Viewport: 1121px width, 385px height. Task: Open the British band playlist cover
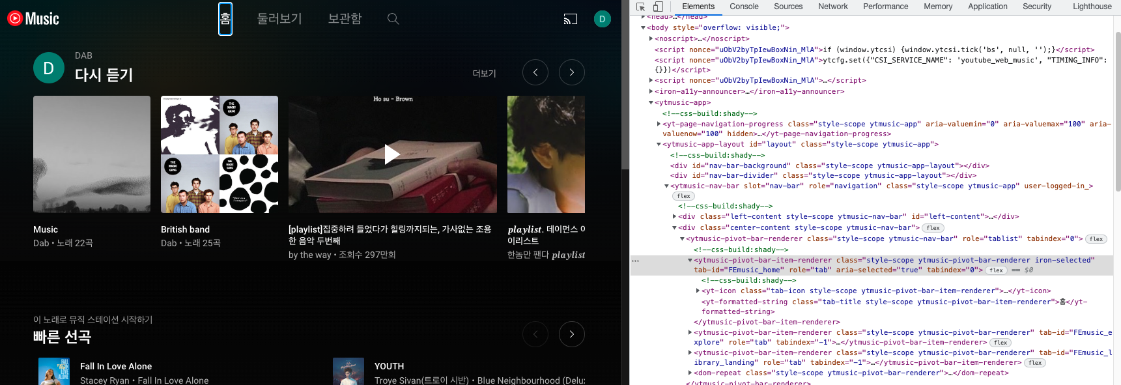click(220, 154)
